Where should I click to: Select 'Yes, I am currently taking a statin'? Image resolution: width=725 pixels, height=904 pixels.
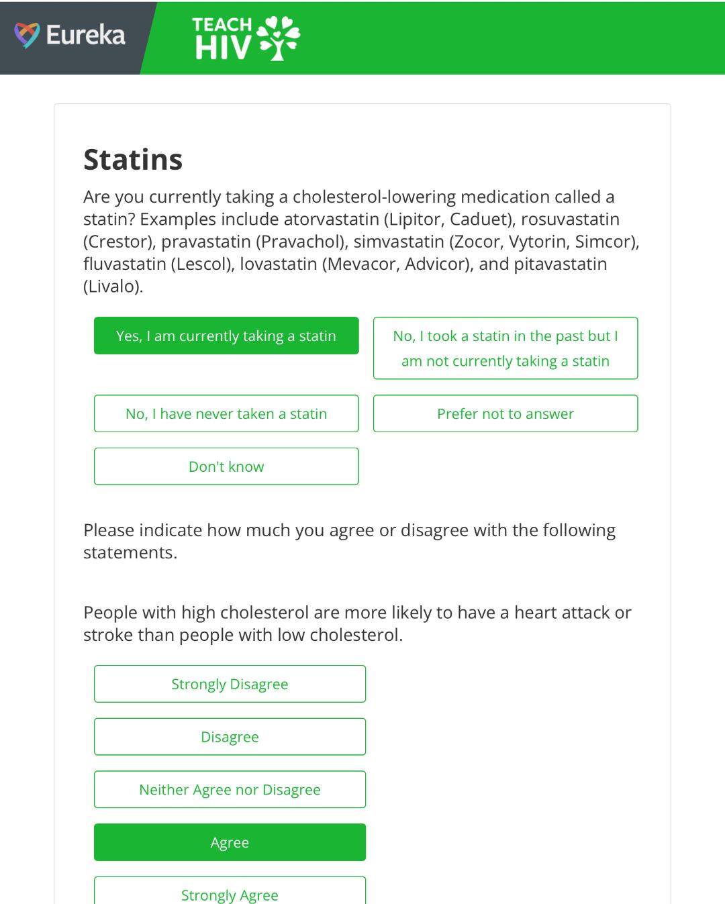tap(226, 336)
